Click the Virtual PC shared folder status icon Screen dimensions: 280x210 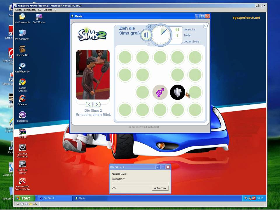[x=31, y=204]
